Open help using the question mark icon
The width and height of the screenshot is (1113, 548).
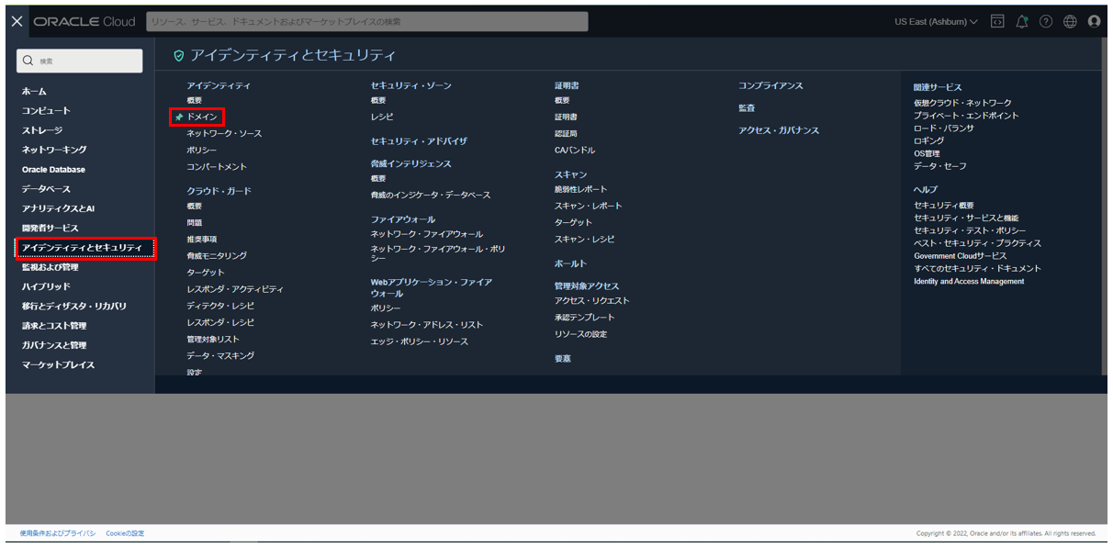pos(1046,20)
